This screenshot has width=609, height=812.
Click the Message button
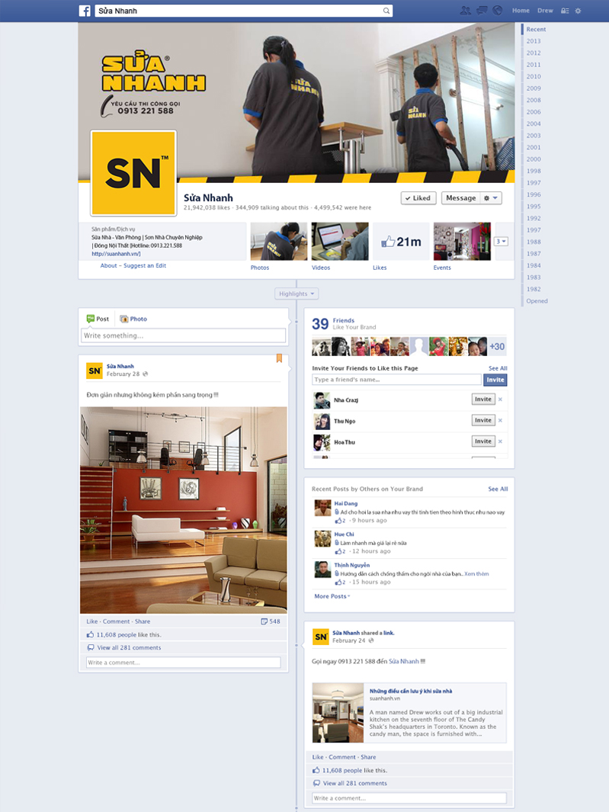click(x=461, y=197)
